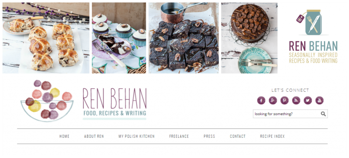Open the RSS feed icon
This screenshot has height=158, width=349.
click(296, 100)
